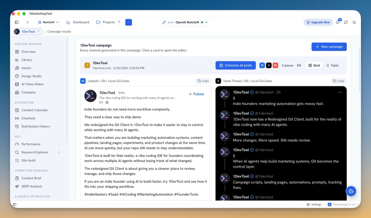Click the 'Campaign results' breadcrumb text
This screenshot has height=218, width=371.
59,31
